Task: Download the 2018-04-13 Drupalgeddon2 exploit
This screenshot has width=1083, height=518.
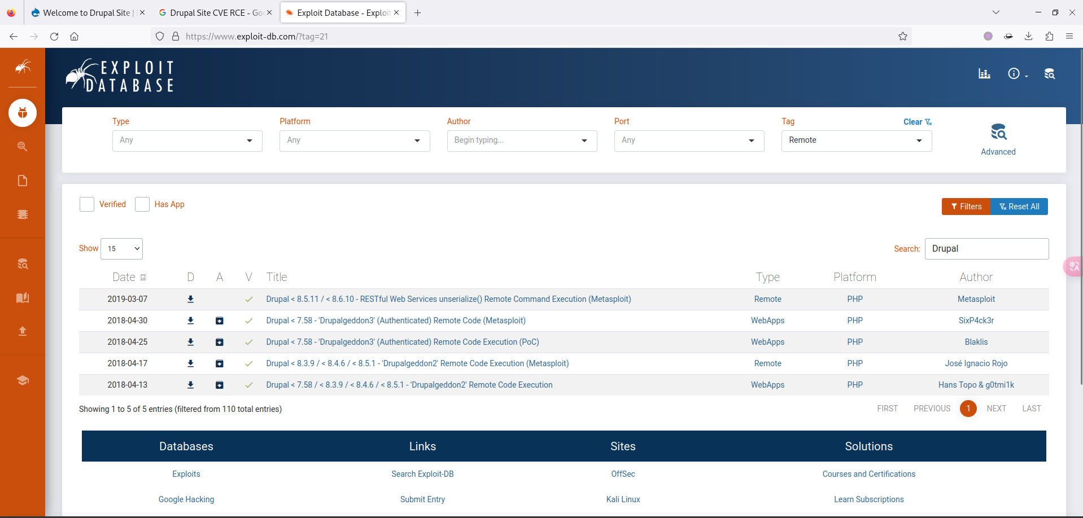Action: tap(191, 385)
